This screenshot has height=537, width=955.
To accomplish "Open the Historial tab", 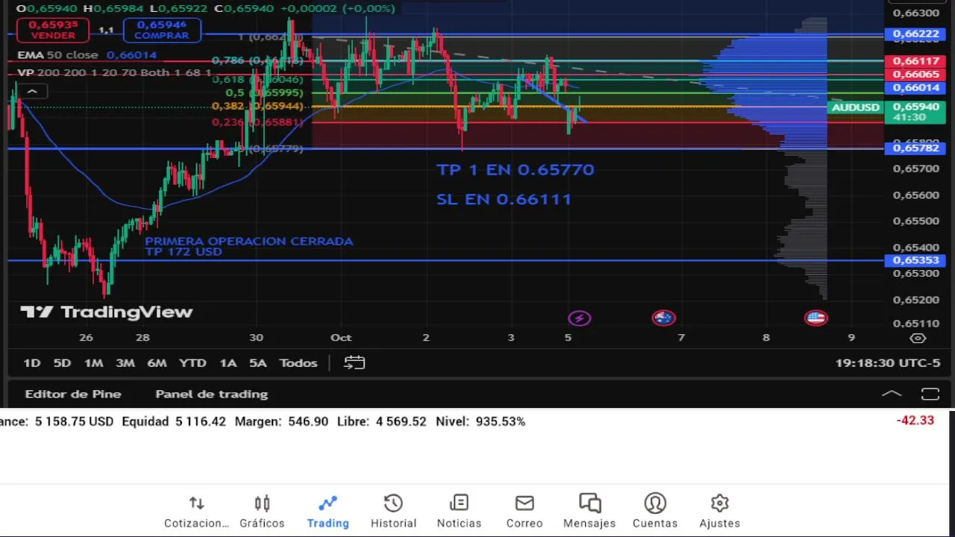I will [393, 512].
